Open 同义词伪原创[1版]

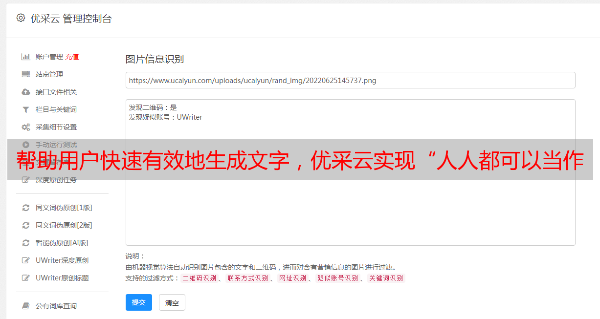tap(64, 208)
